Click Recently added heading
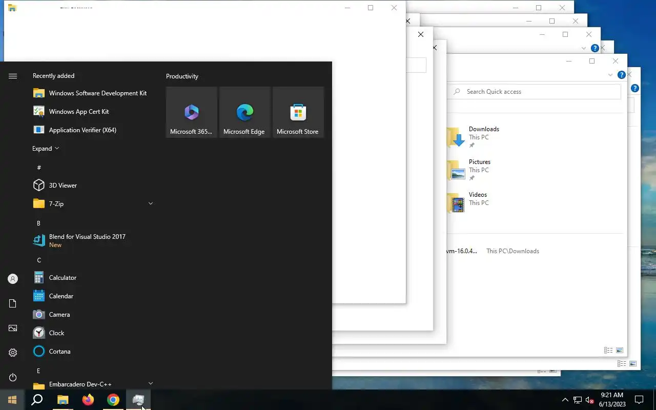Viewport: 656px width, 410px height. 53,76
